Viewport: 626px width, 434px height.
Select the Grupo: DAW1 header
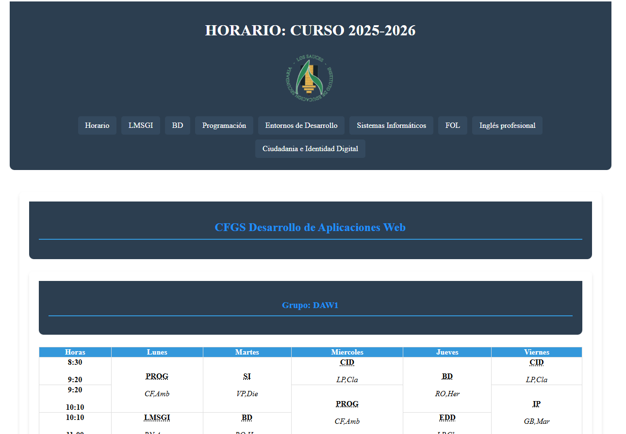point(310,305)
